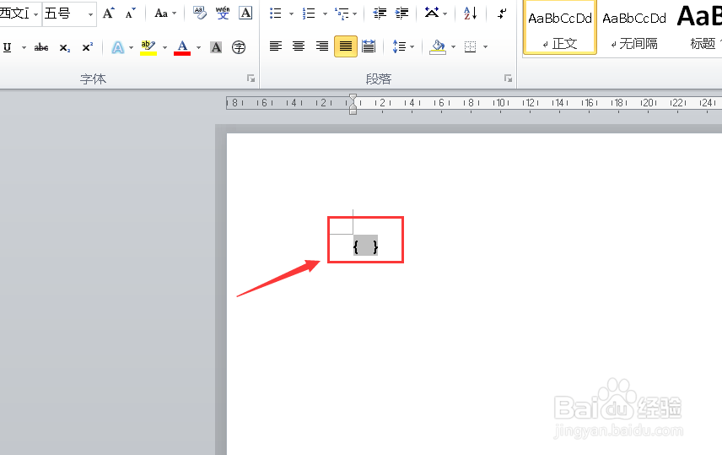Toggle character shading

tap(216, 47)
